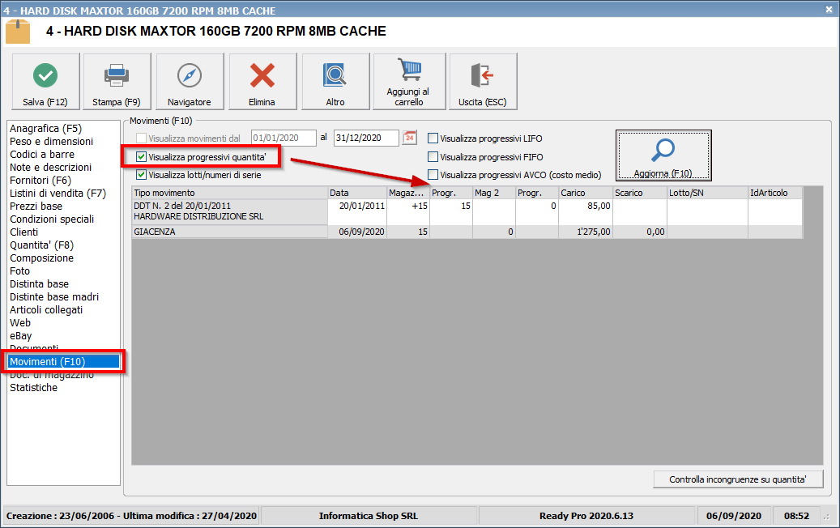
Task: Select Note e descrizioni item
Action: [50, 167]
